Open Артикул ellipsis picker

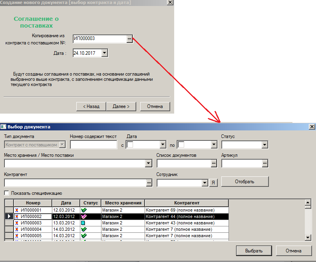pos(265,163)
